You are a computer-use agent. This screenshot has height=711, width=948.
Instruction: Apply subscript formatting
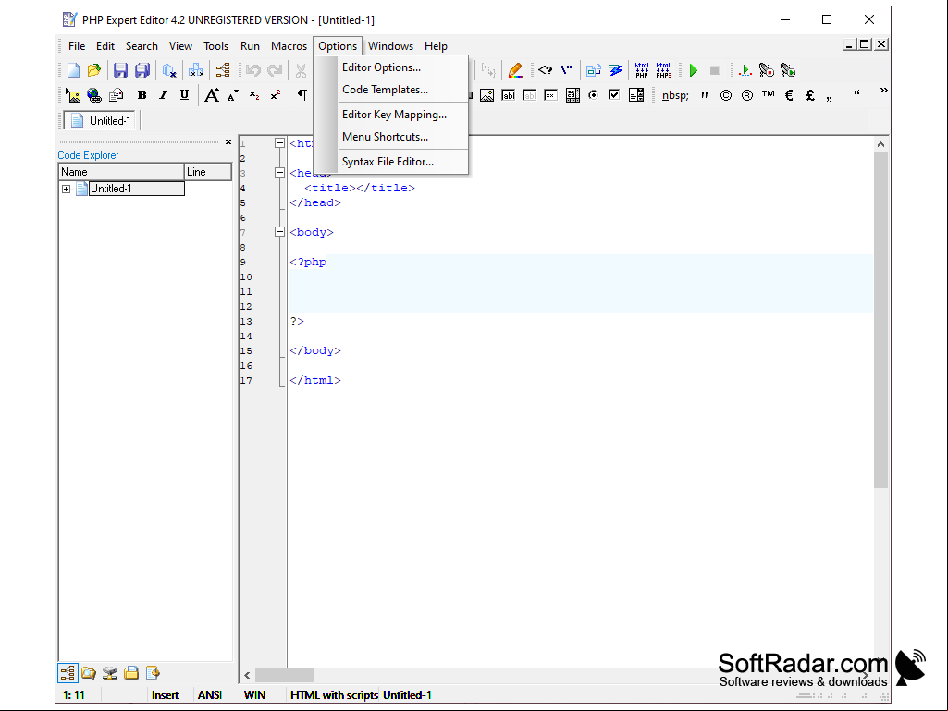tap(254, 95)
